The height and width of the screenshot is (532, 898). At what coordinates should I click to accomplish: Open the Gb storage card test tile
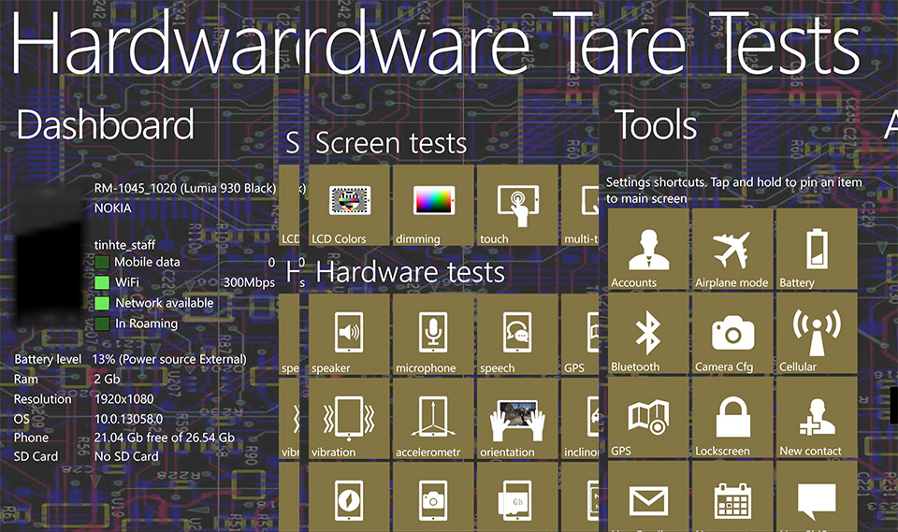click(x=517, y=497)
